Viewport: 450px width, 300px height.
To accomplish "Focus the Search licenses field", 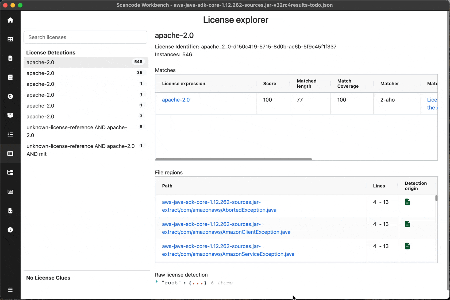I will [85, 37].
